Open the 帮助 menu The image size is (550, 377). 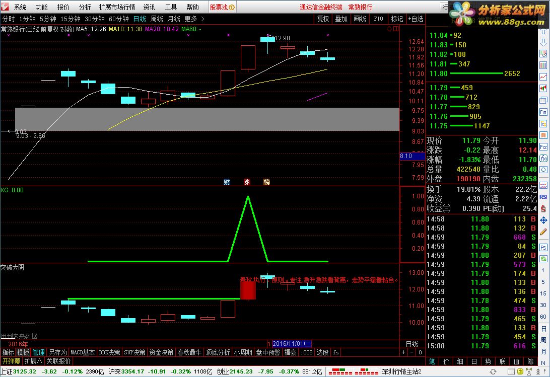click(x=192, y=7)
